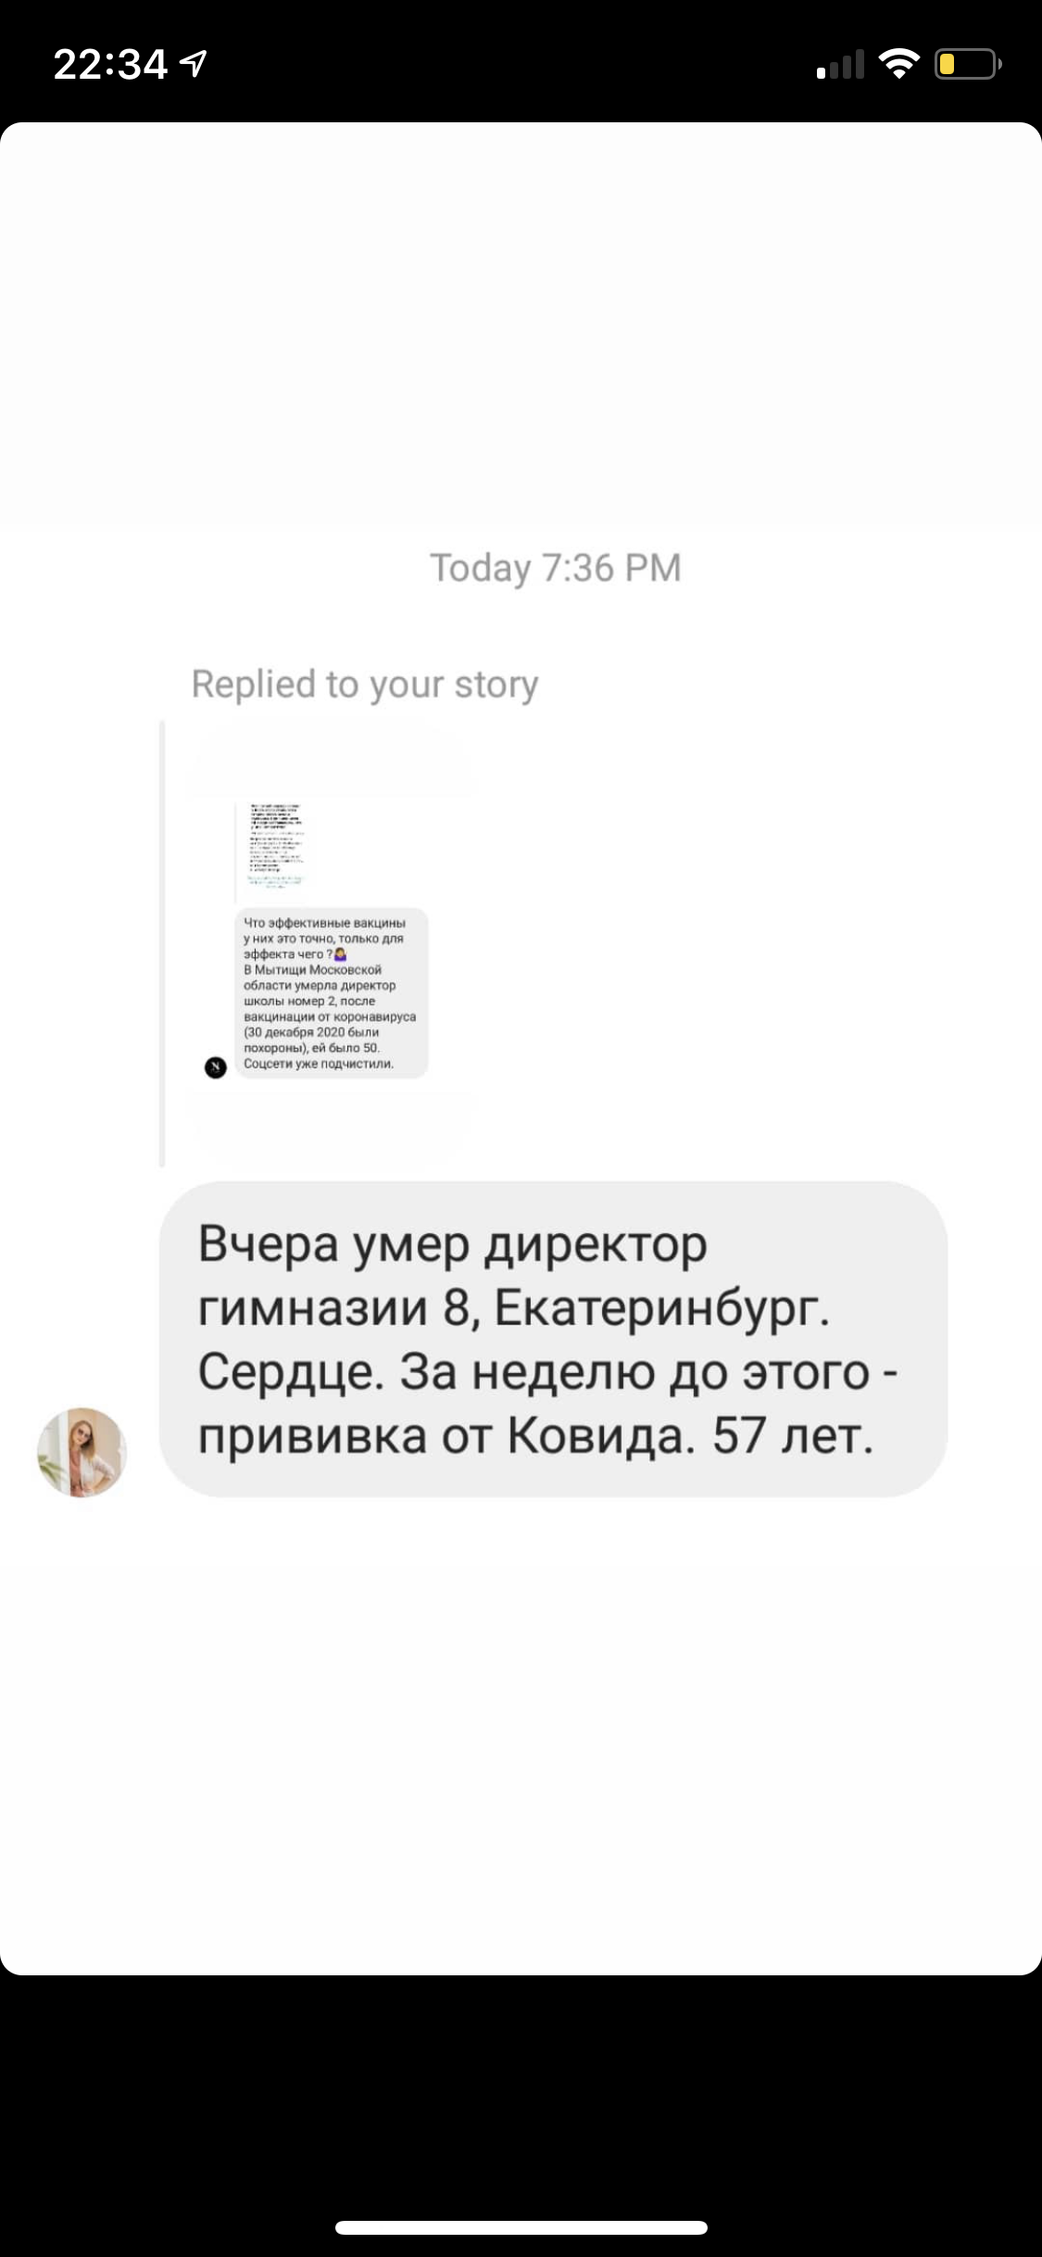Tap the cellular signal bars icon
This screenshot has width=1042, height=2257.
click(840, 64)
